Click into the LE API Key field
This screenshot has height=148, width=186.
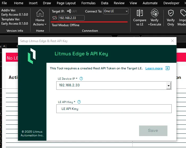[114, 109]
